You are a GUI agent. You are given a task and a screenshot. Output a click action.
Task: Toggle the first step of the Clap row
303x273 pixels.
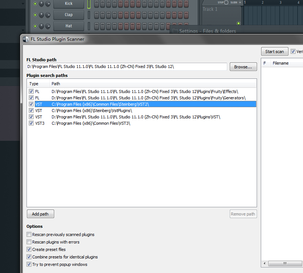click(97, 15)
